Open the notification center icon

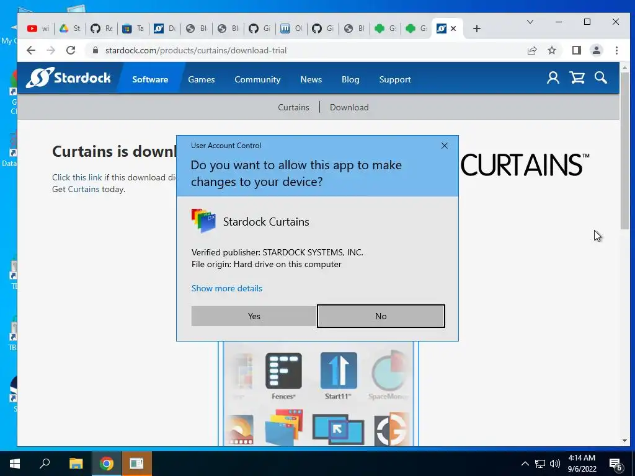click(616, 464)
